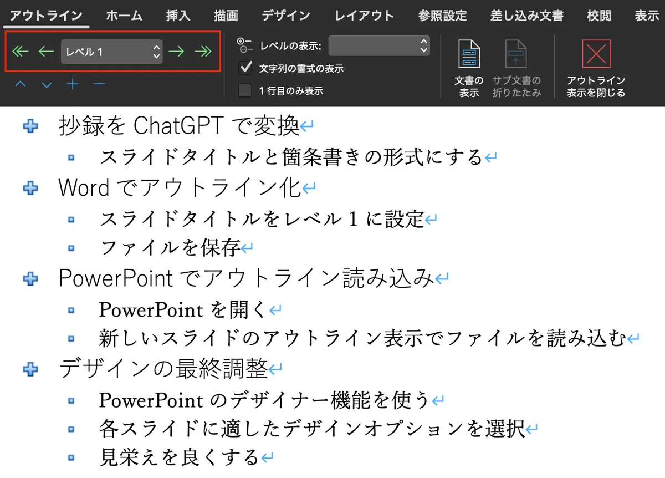Switch to the ホーム tab
This screenshot has width=665, height=478.
[124, 16]
